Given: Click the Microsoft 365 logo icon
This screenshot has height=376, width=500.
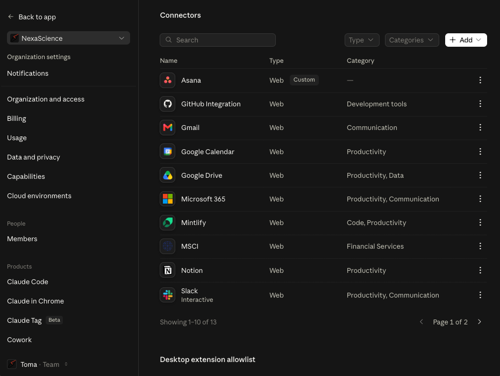Looking at the screenshot, I should click(x=167, y=199).
